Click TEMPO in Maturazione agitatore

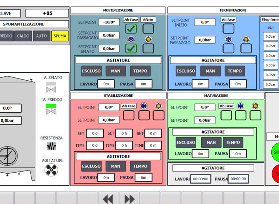[233, 143]
